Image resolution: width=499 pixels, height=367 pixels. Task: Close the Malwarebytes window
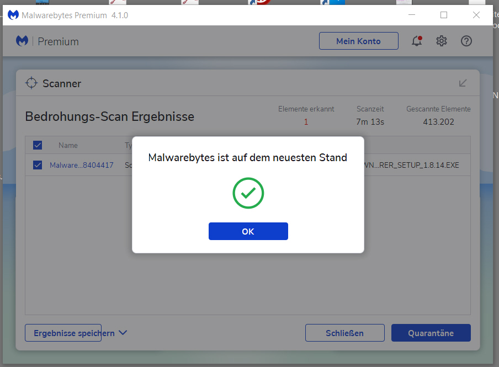476,15
